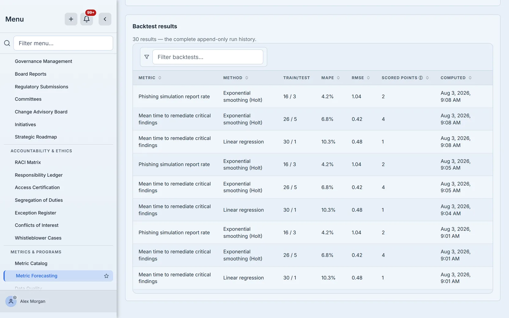The width and height of the screenshot is (509, 318).
Task: Open Change Advisory Board
Action: click(x=41, y=112)
